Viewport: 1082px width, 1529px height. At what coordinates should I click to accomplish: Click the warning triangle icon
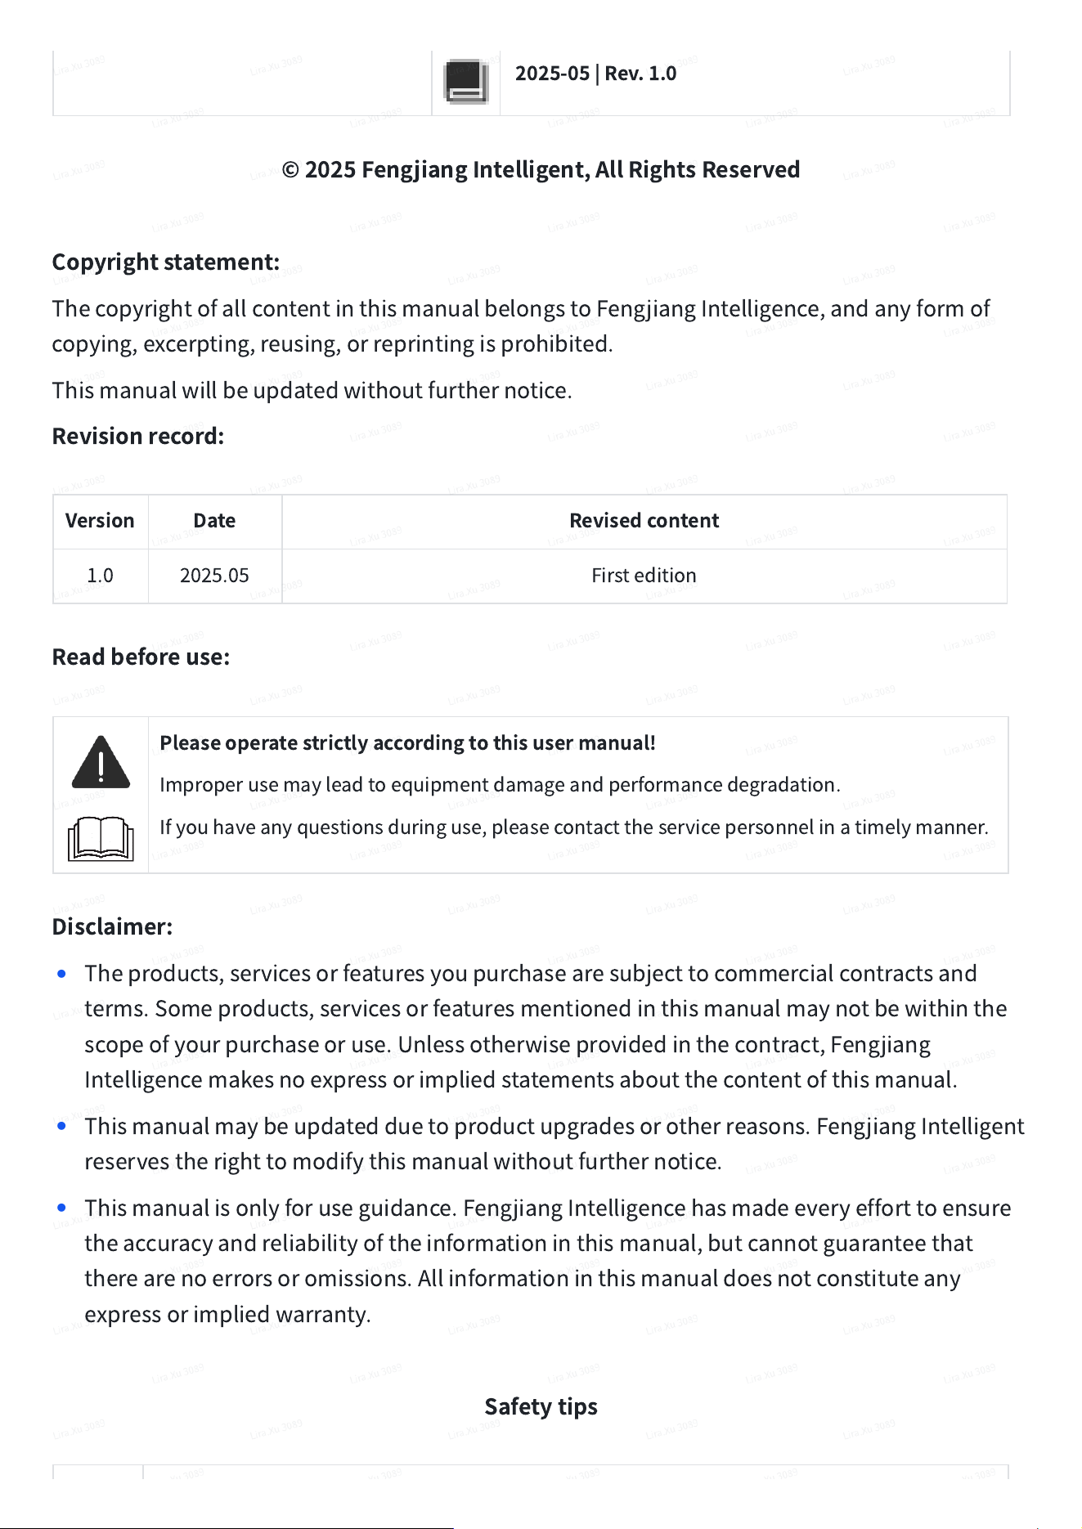(x=101, y=761)
